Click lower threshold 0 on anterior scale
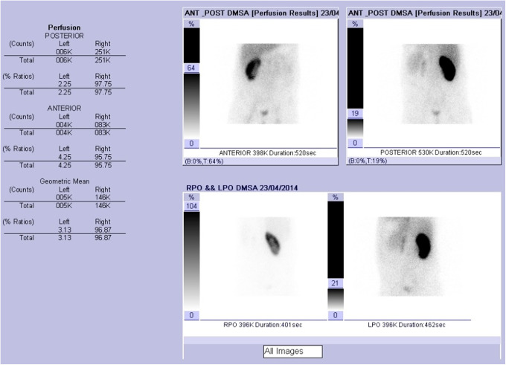The image size is (506, 365). pos(191,143)
